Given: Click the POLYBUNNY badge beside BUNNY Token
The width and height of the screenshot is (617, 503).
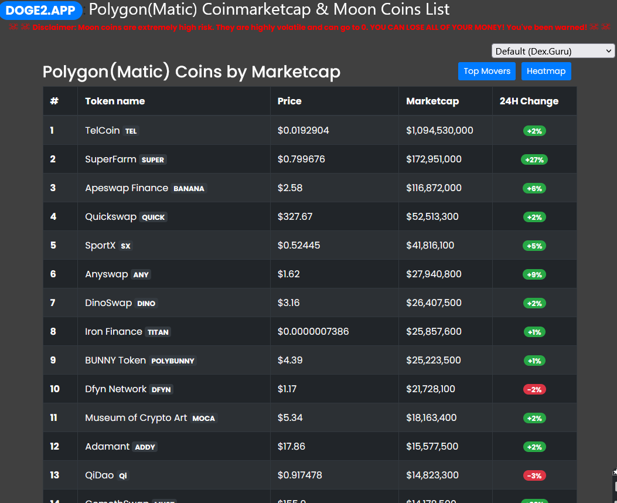Looking at the screenshot, I should 172,361.
